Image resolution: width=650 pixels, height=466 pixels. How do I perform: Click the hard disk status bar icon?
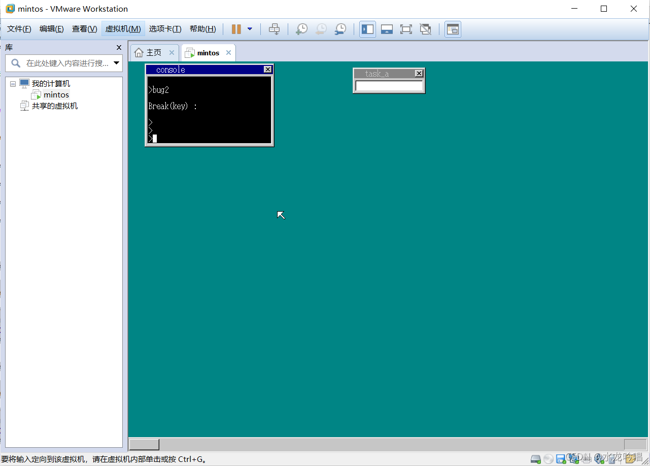[x=536, y=459]
